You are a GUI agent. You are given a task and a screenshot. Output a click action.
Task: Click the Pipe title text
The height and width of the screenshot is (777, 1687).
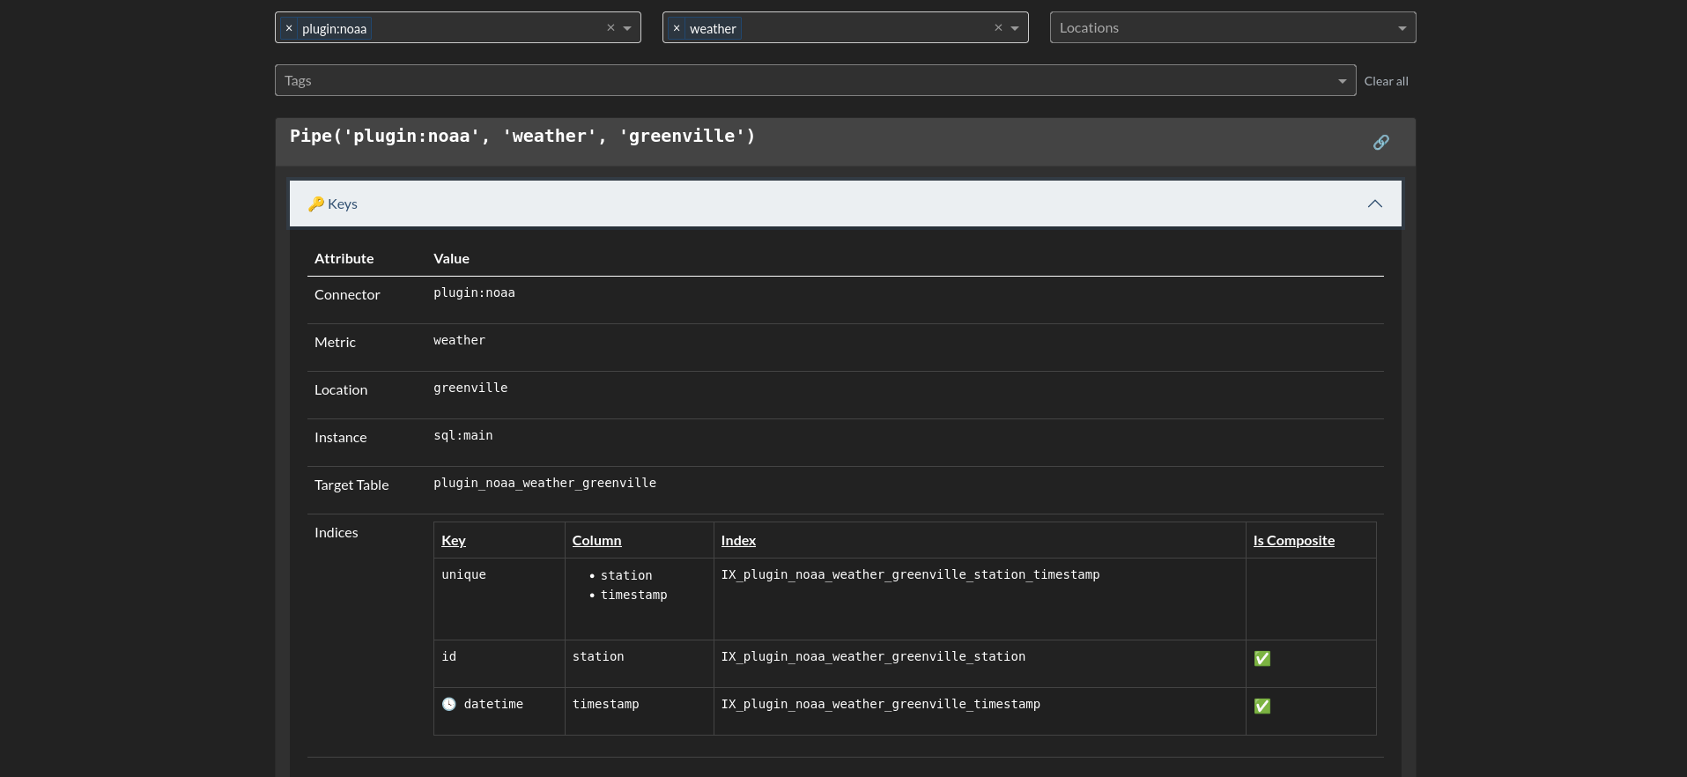[x=522, y=136]
